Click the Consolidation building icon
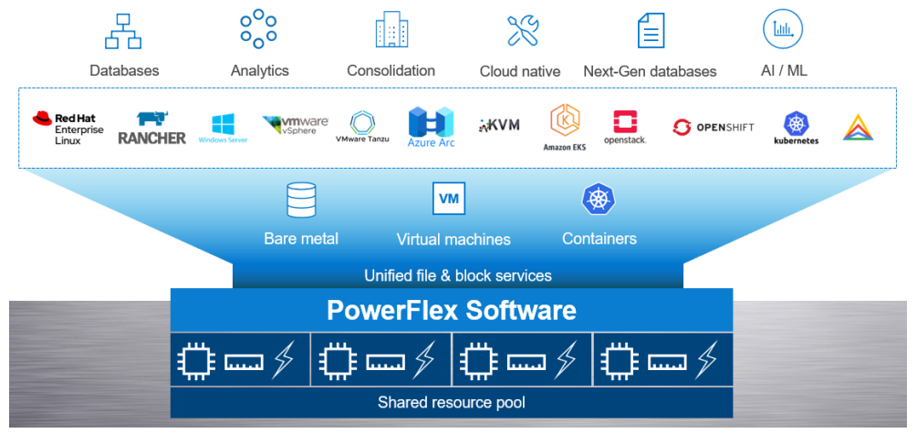Screen dimensions: 917x433 pos(391,28)
